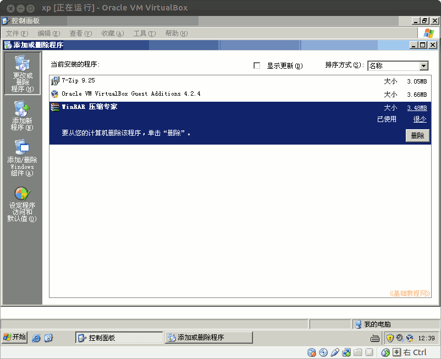Click the VirtualBox network adapter indicator
Image resolution: width=441 pixels, height=359 pixels.
346,352
